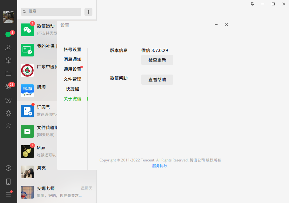Click the phone icon in sidebar
Image resolution: width=289 pixels, height=203 pixels.
tap(9, 182)
